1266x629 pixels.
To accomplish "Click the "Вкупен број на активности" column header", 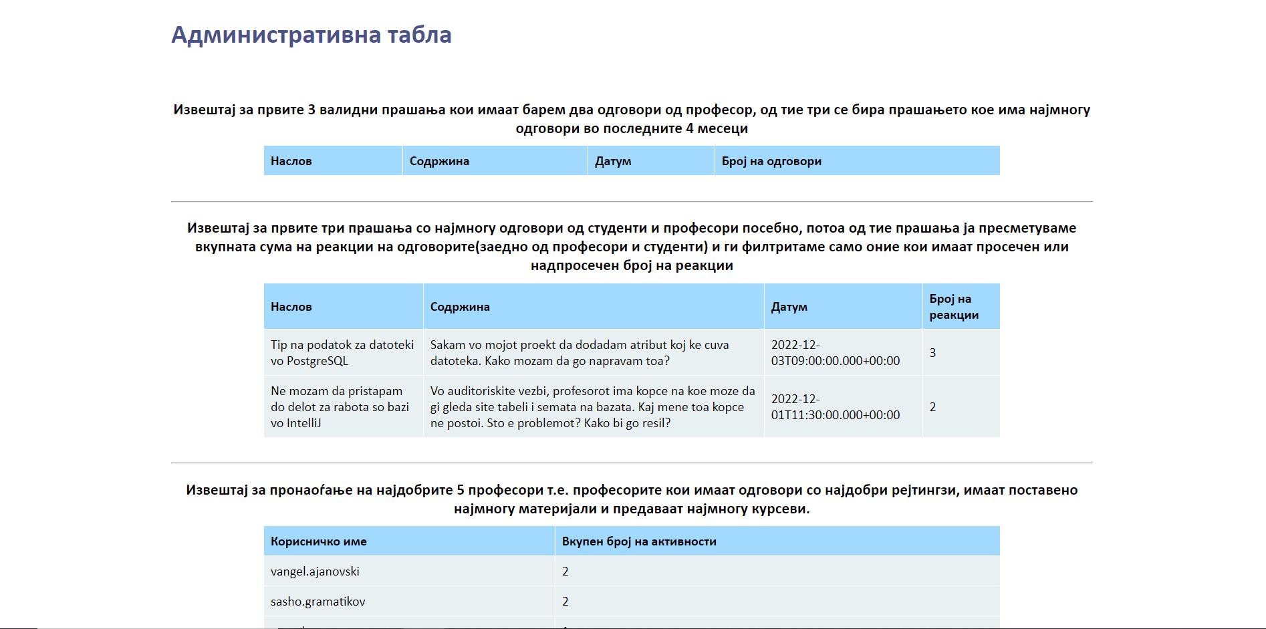I will tap(639, 541).
